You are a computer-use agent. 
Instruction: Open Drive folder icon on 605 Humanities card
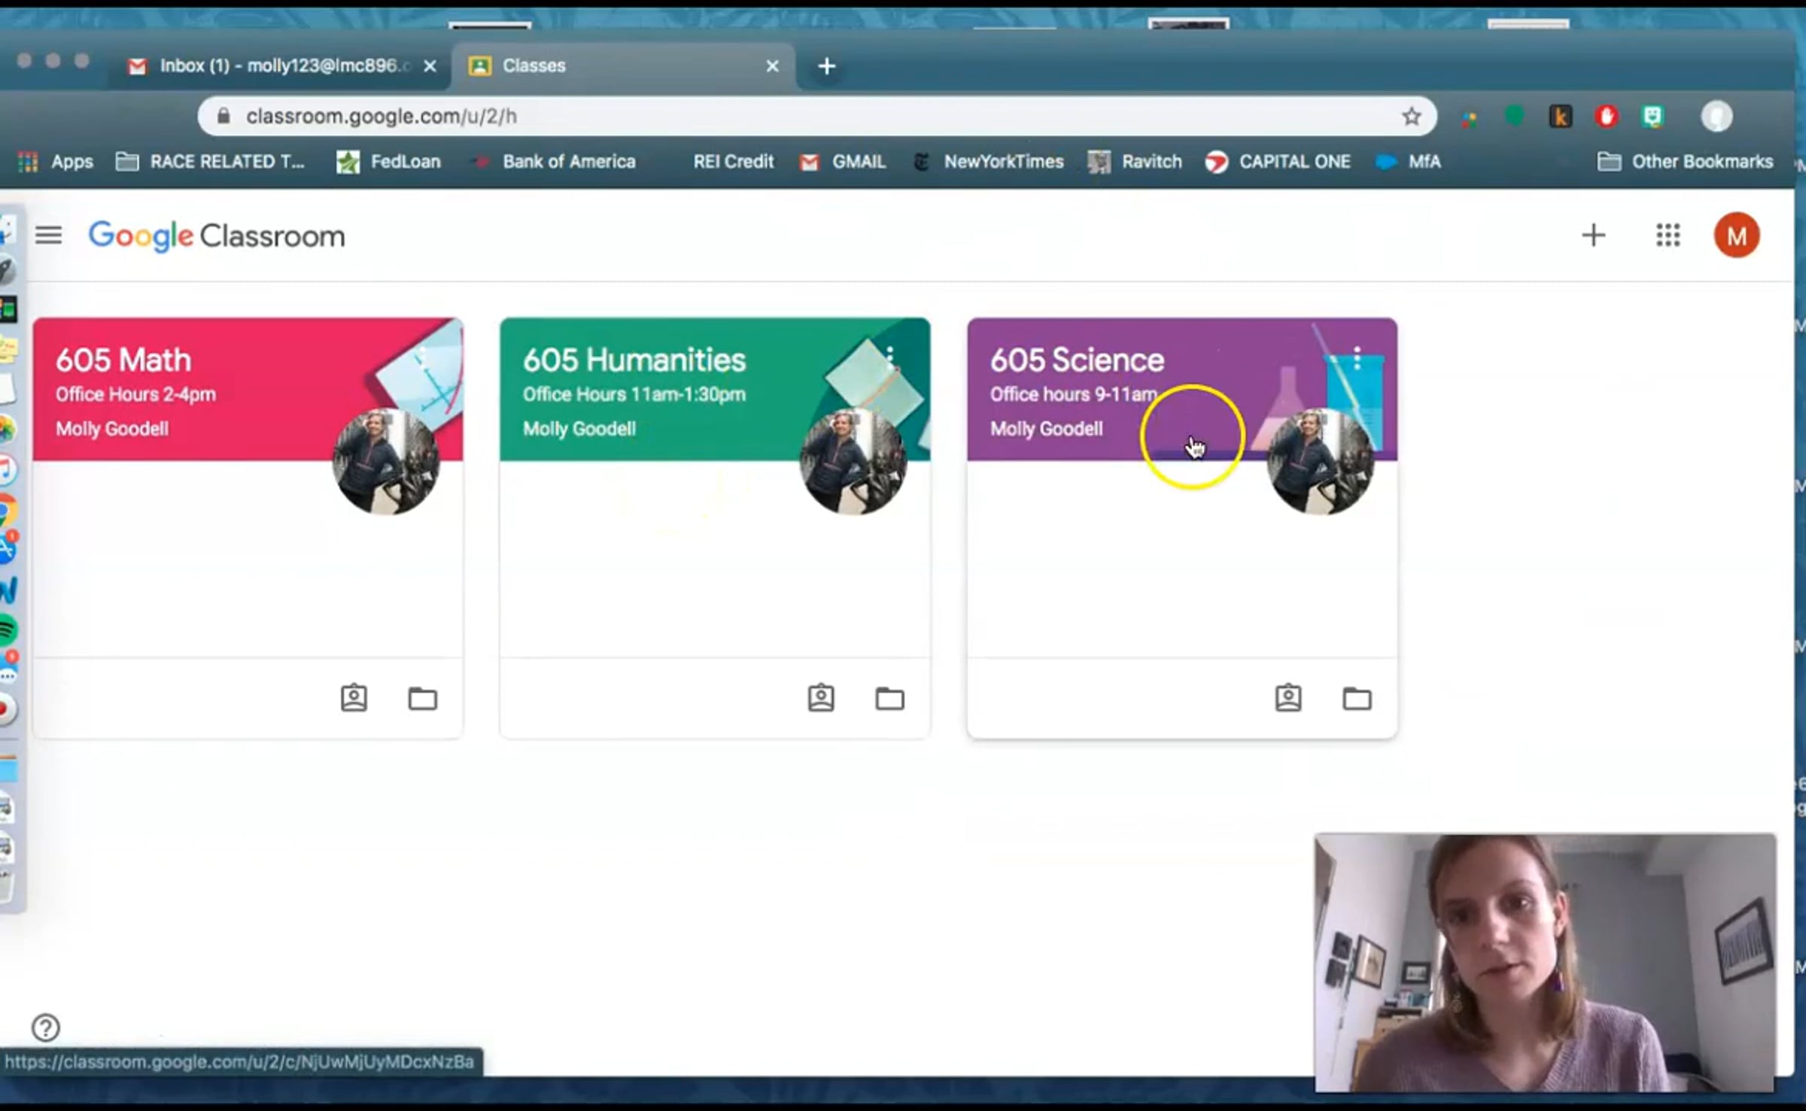point(889,699)
